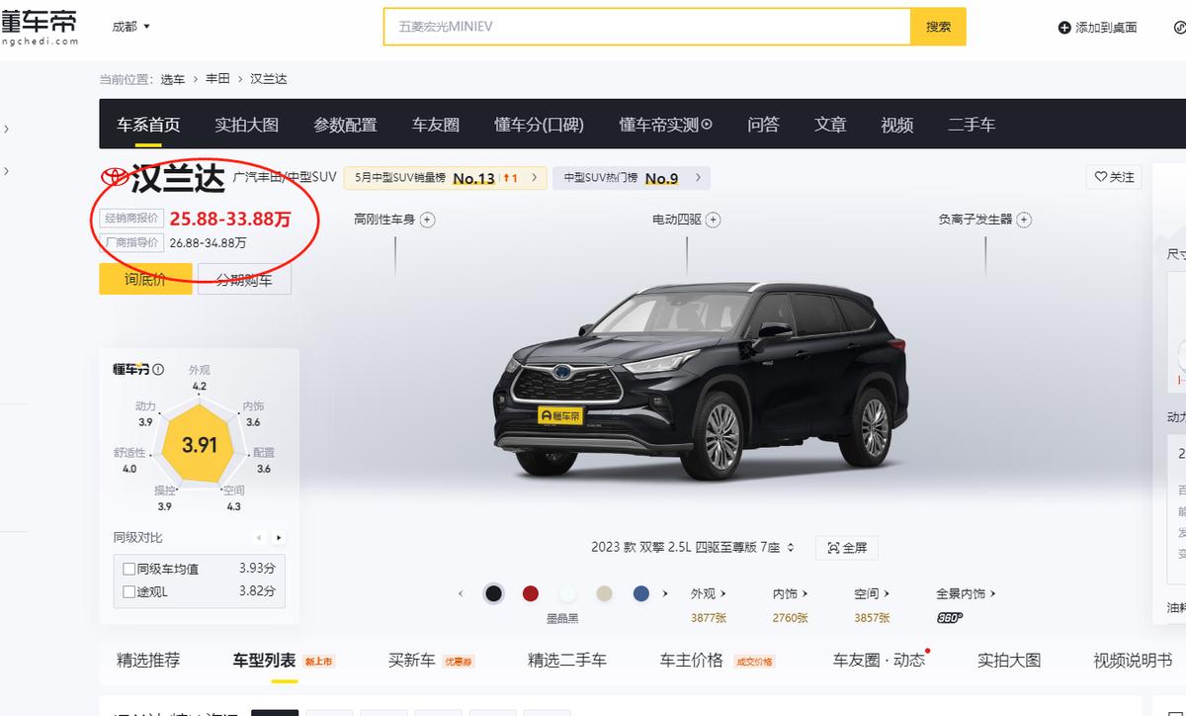The height and width of the screenshot is (716, 1186).
Task: Click the 关注 heart button
Action: [1114, 177]
